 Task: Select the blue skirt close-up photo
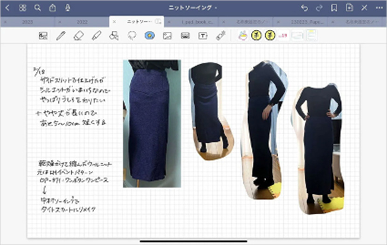[152, 123]
